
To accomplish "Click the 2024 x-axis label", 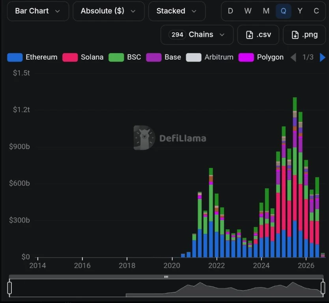I will click(x=261, y=266).
